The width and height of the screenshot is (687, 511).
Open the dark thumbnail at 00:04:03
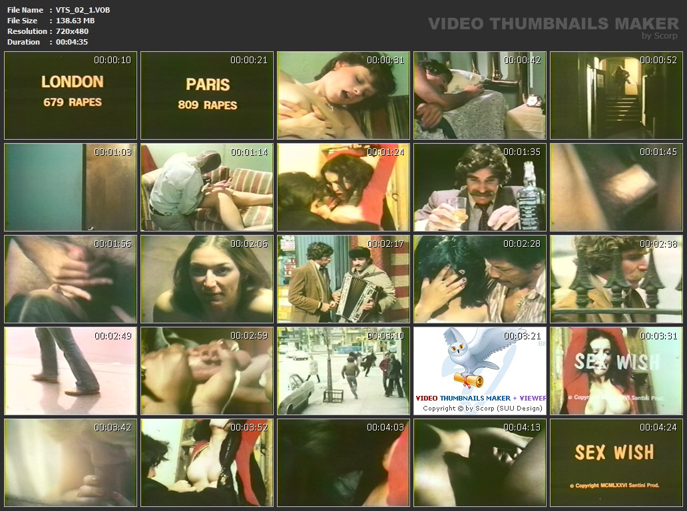click(x=343, y=462)
